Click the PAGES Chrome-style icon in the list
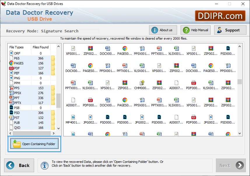Image resolution: width=250 pixels, height=176 pixels. coord(11,63)
